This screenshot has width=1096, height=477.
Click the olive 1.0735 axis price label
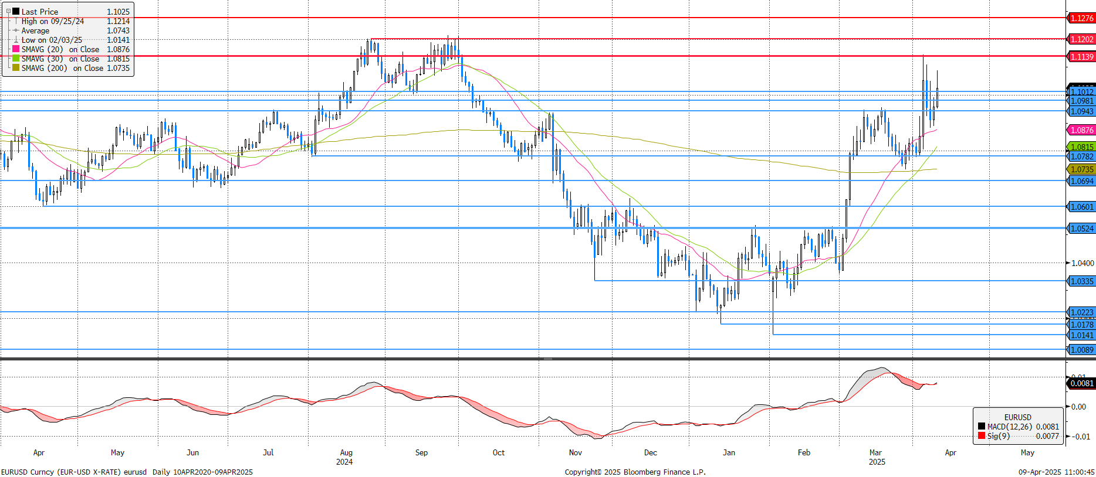(1081, 169)
